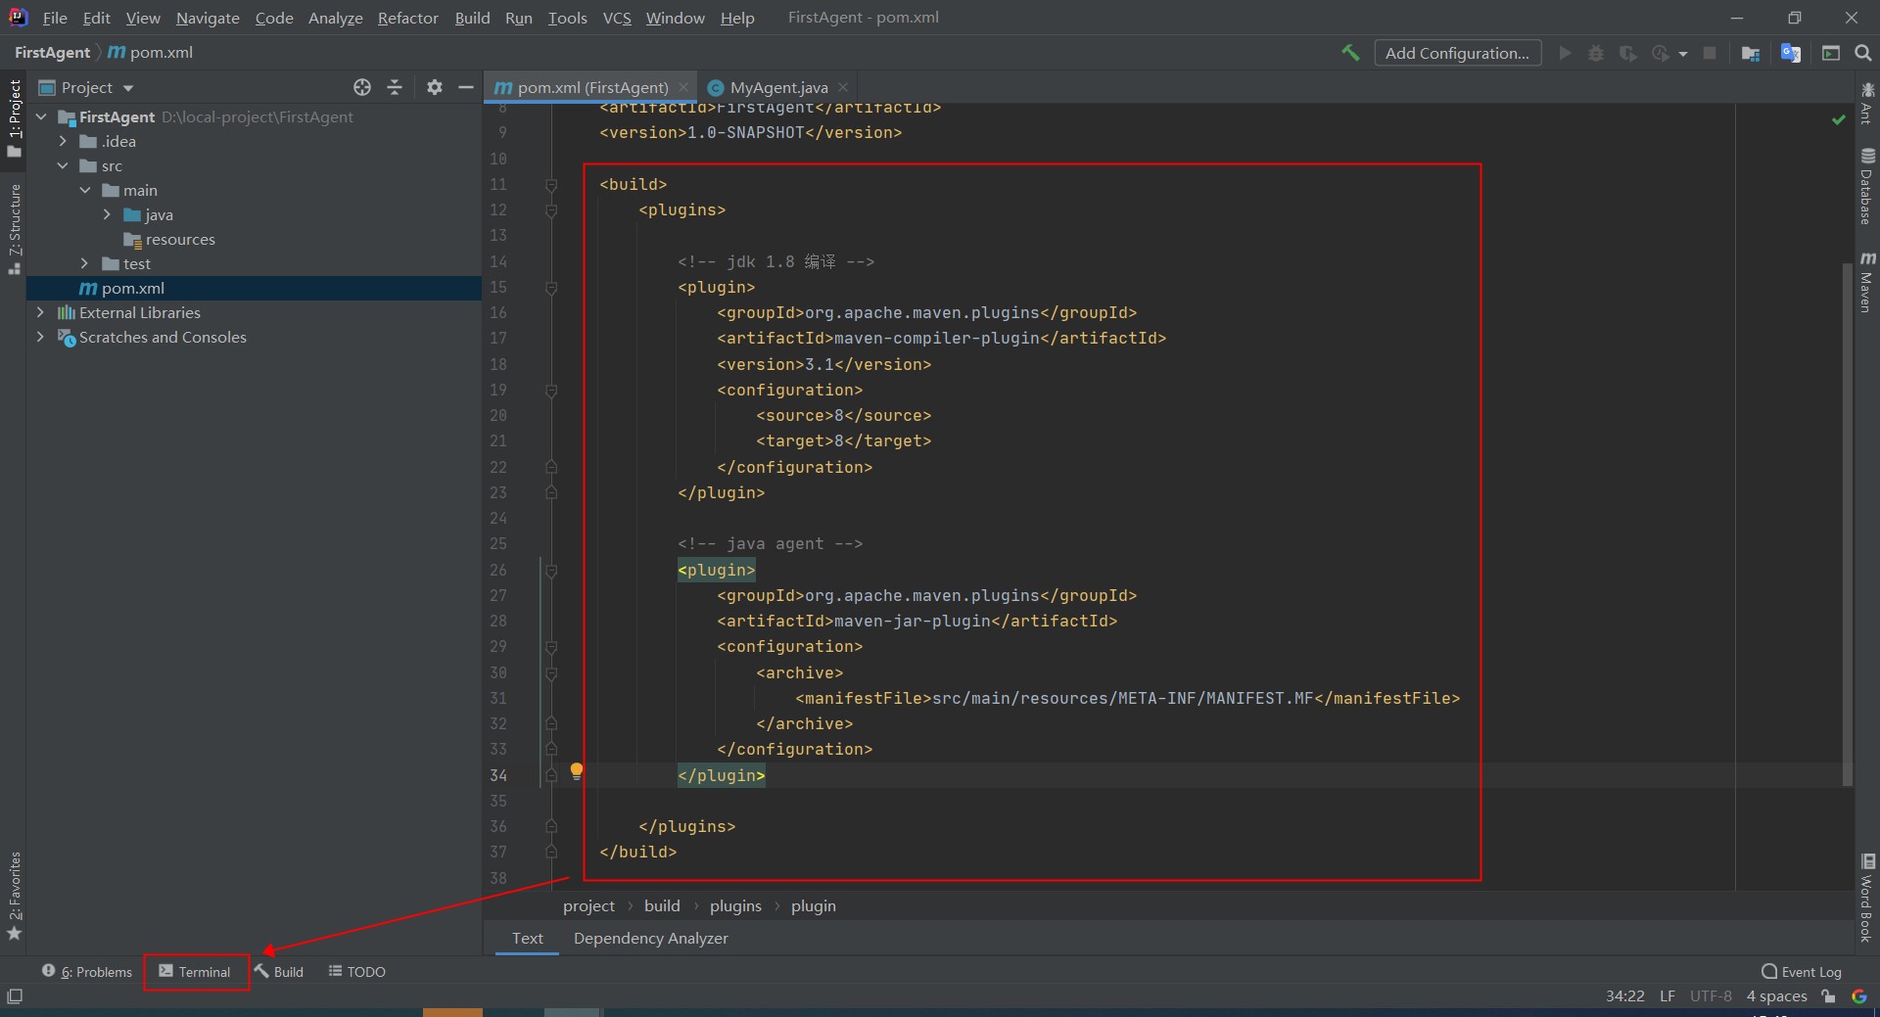Click the Run with Coverage icon
The width and height of the screenshot is (1880, 1017).
tap(1627, 53)
